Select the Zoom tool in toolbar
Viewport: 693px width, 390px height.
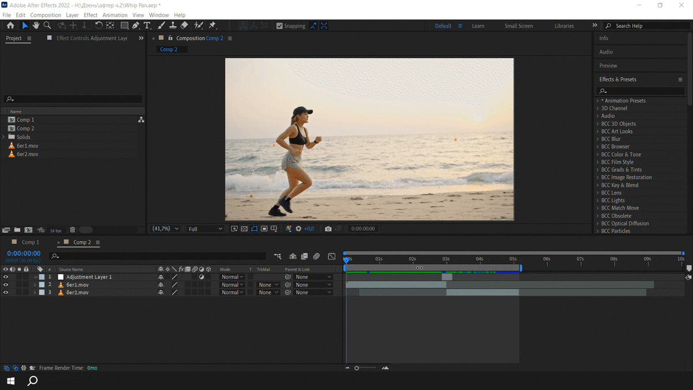[x=47, y=25]
